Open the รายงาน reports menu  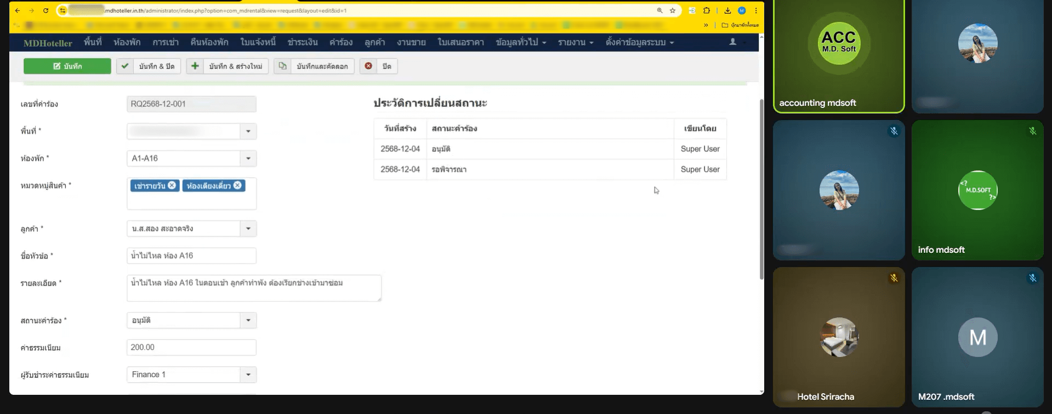point(575,42)
